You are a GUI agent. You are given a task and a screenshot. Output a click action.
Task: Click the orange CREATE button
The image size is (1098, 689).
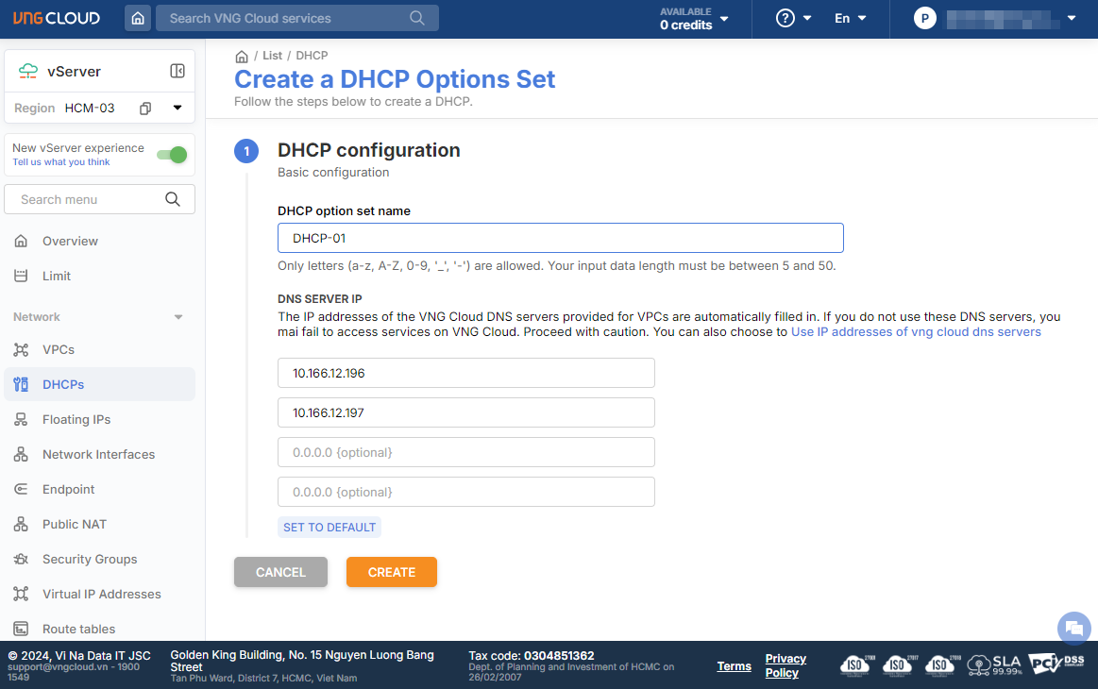(391, 572)
